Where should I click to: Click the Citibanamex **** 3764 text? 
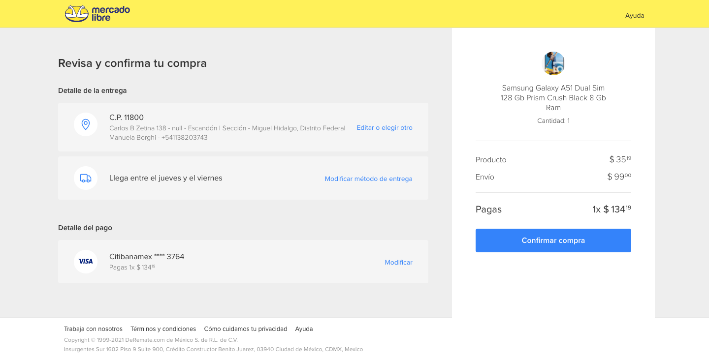click(x=147, y=257)
